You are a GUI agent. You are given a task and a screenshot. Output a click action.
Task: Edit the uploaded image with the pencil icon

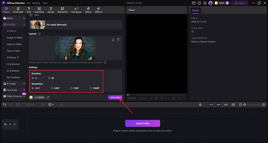pos(113,40)
